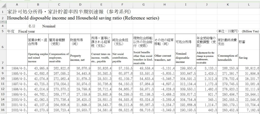Click the 'Property income, net' header cell

click(80, 58)
